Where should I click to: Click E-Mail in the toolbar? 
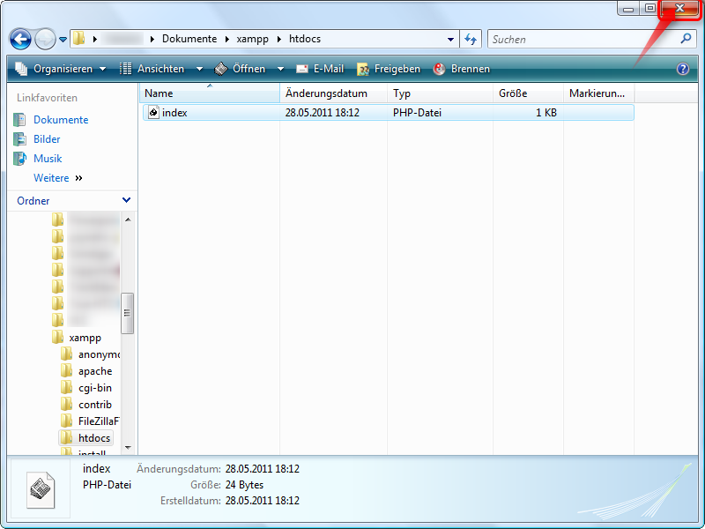coord(320,69)
